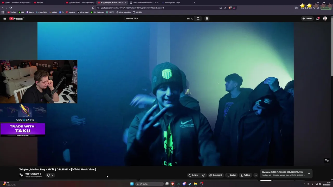This screenshot has width=333, height=187.
Task: Dislike the video with thumbs-down
Action: (203, 175)
